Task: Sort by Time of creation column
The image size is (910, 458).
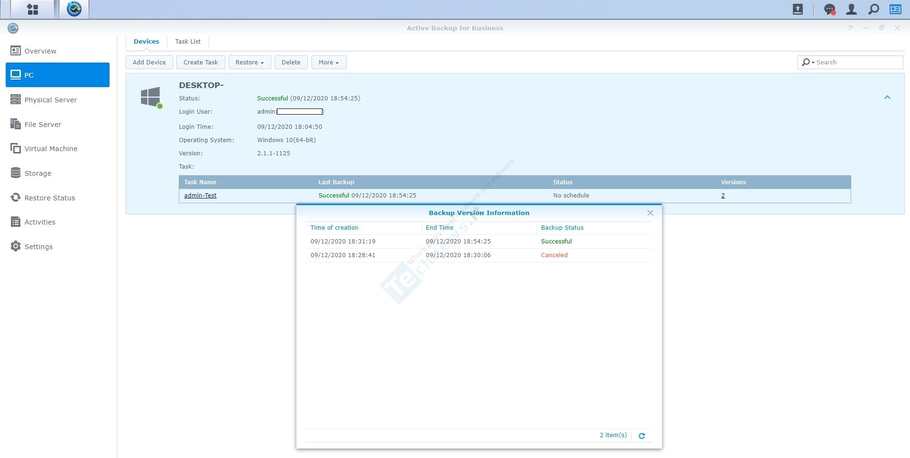Action: [x=363, y=227]
